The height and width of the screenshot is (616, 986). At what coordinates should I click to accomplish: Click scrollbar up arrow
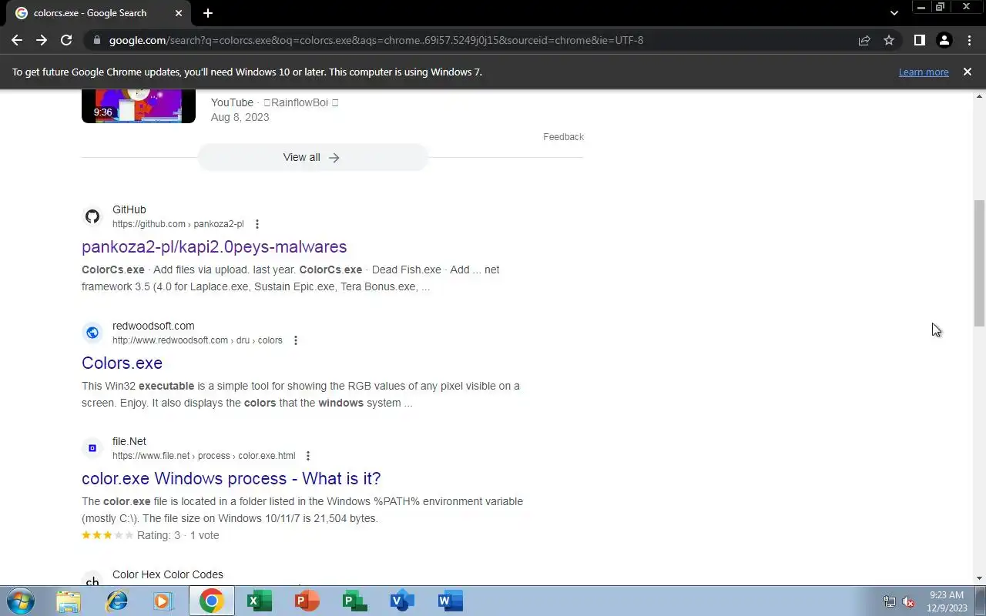[x=979, y=95]
